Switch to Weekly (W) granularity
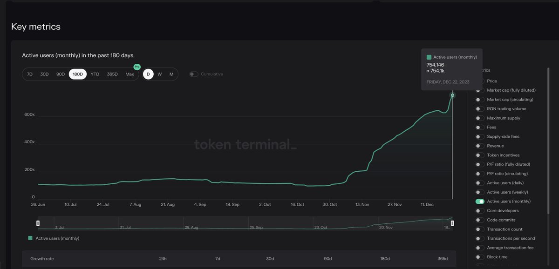This screenshot has width=559, height=269. point(159,74)
